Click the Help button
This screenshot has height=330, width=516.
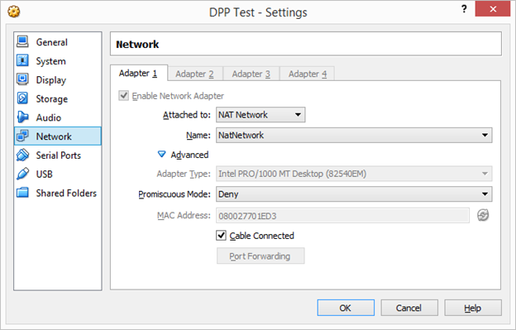point(473,308)
